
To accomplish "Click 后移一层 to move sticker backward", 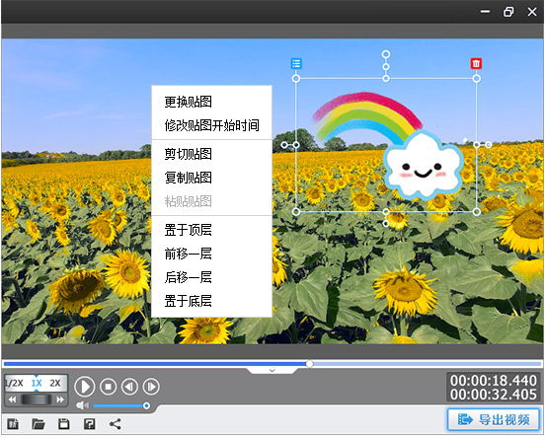I will [x=188, y=277].
